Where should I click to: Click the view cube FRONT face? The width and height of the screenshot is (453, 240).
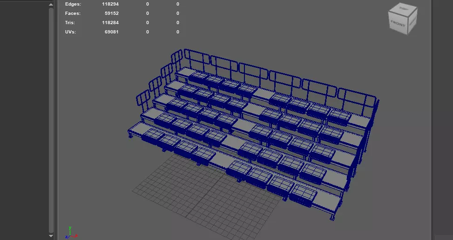click(x=398, y=24)
